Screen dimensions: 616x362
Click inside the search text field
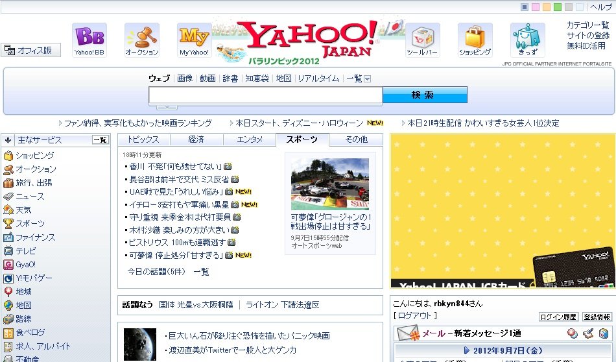(266, 95)
